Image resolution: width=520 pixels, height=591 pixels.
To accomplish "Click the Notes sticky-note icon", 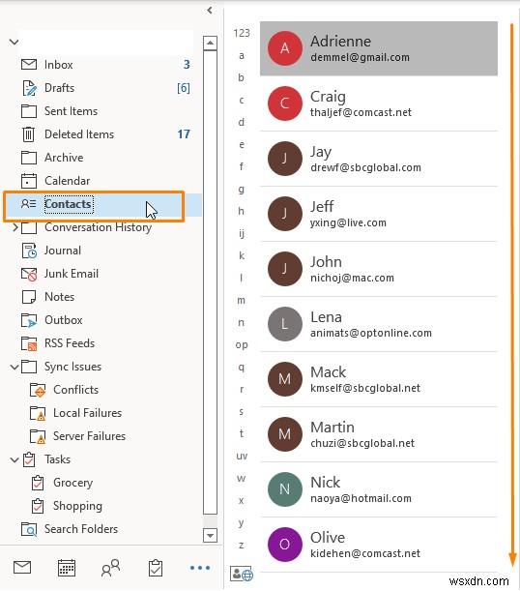I will 29,297.
